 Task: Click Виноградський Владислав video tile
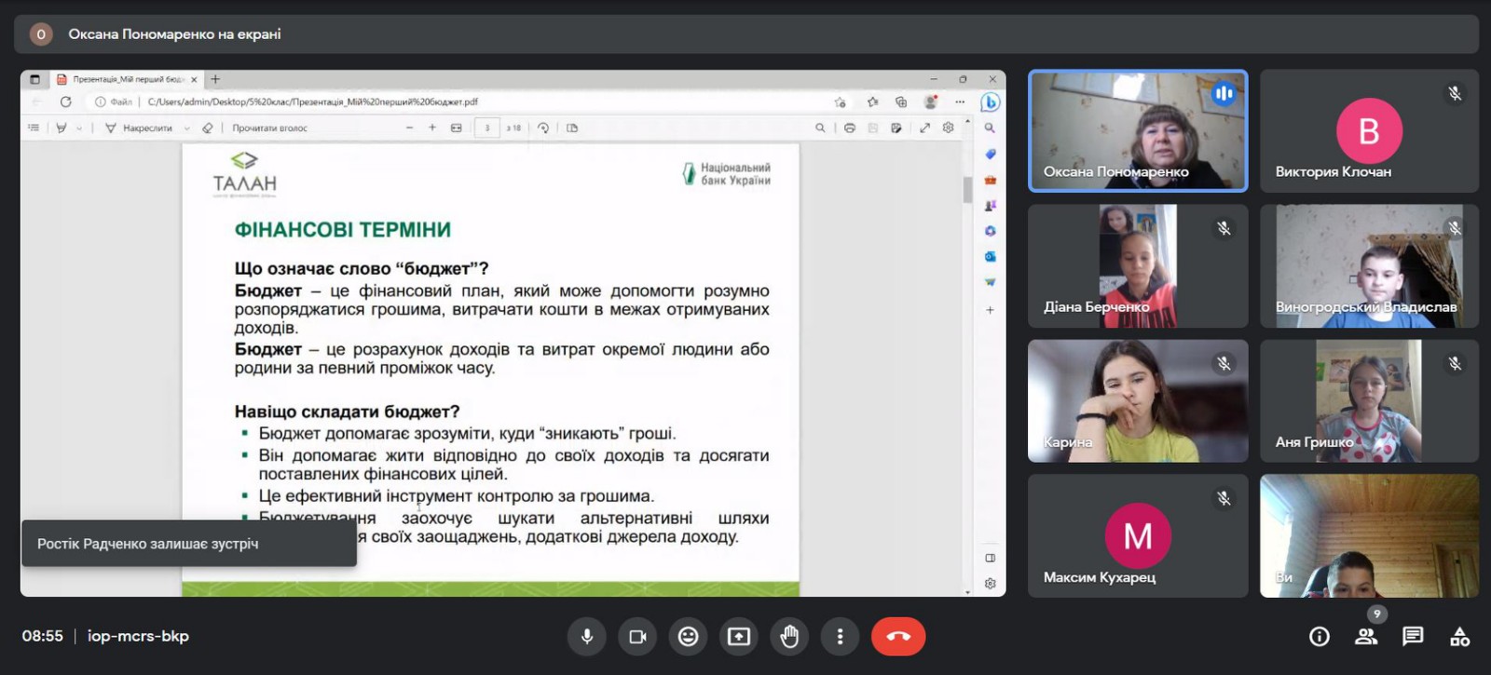pyautogui.click(x=1369, y=266)
